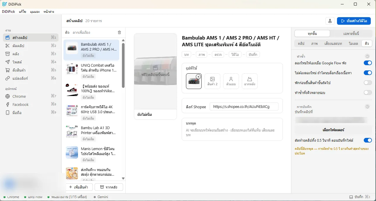Click the flask icon beside เริ่มสร้างวิดีโอ

click(x=330, y=21)
